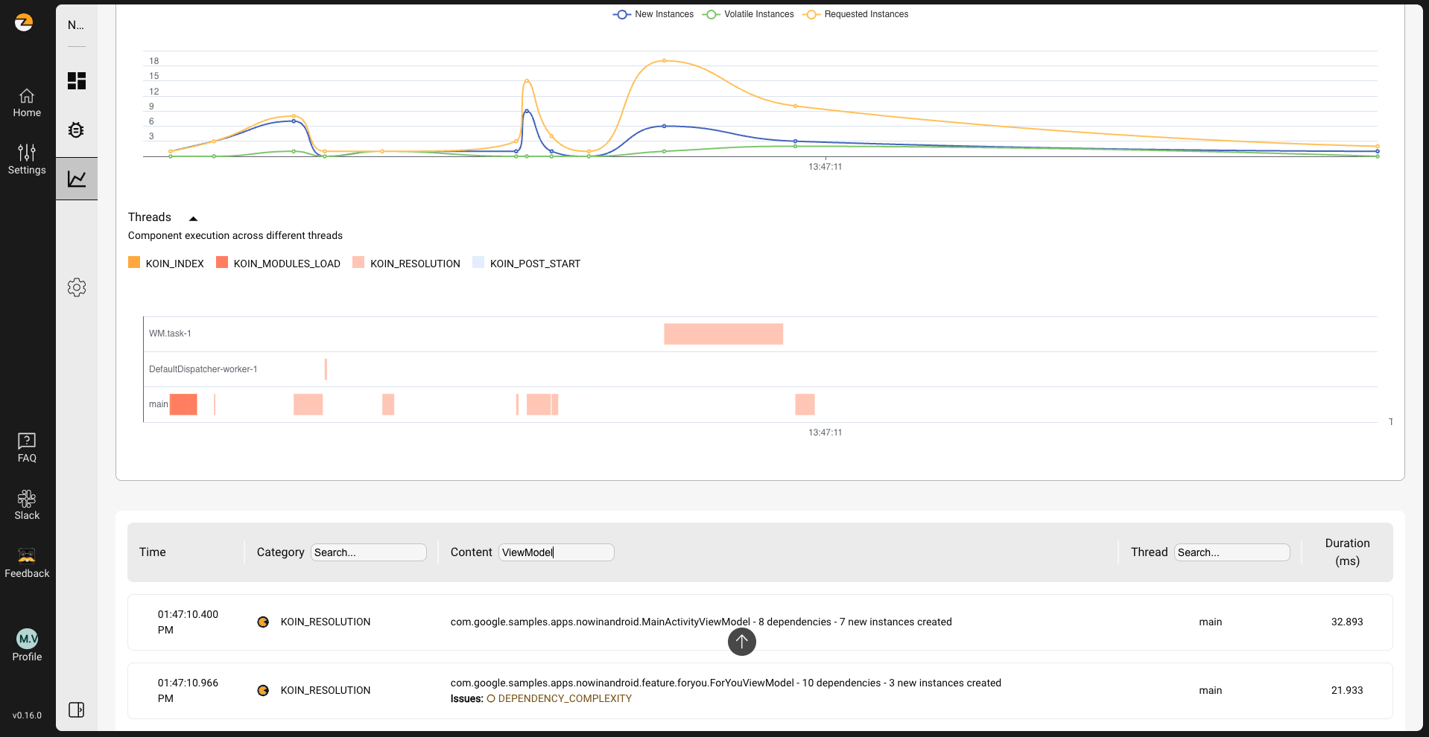
Task: Go to Home in sidebar
Action: (27, 103)
